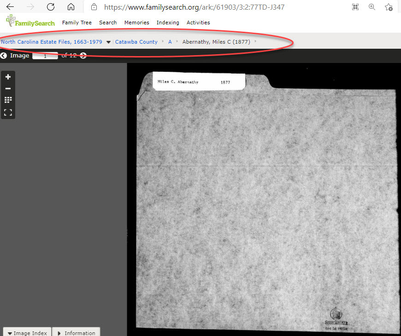Select the Indexing menu item
Image resolution: width=401 pixels, height=336 pixels.
pos(168,23)
